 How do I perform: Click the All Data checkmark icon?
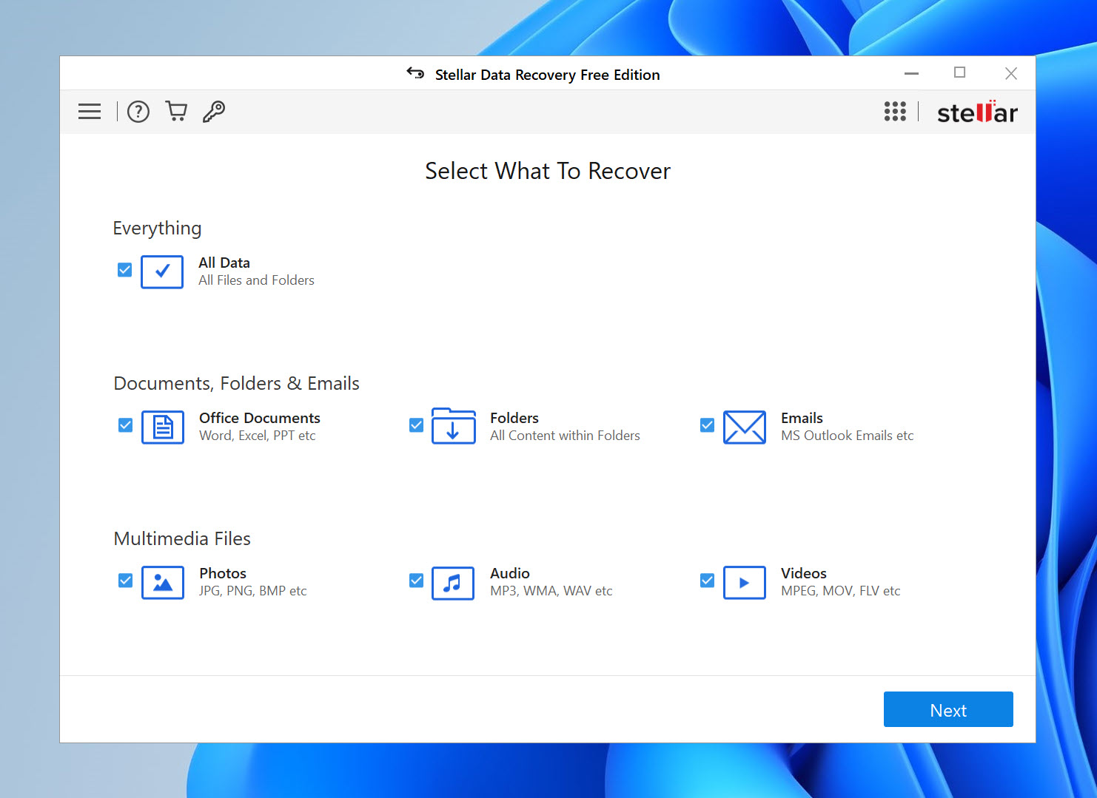[x=162, y=271]
